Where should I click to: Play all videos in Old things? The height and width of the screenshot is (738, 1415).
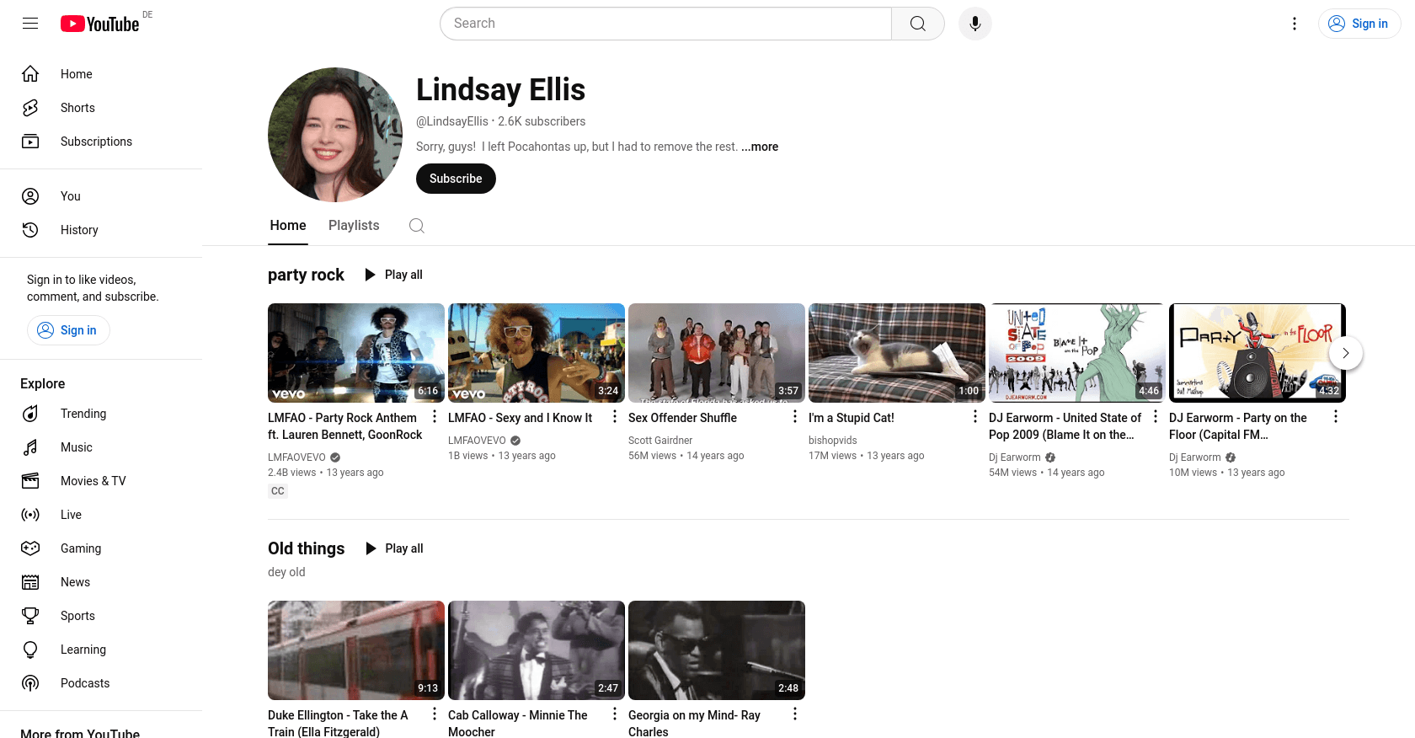point(394,548)
